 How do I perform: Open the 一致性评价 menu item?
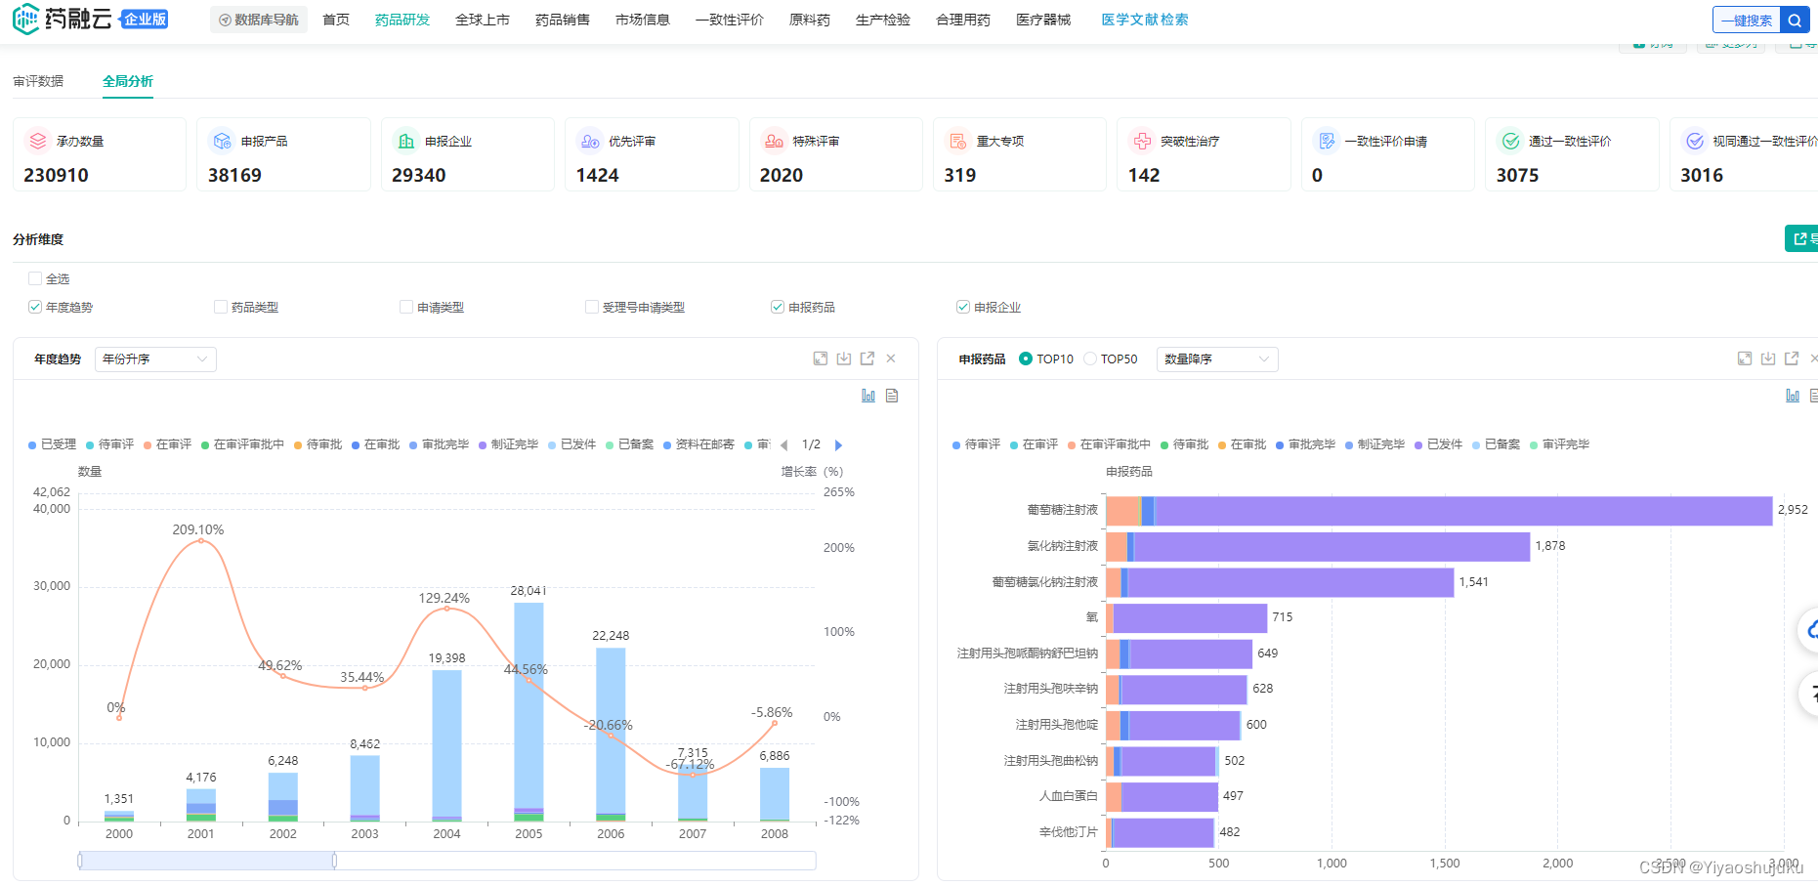(730, 20)
